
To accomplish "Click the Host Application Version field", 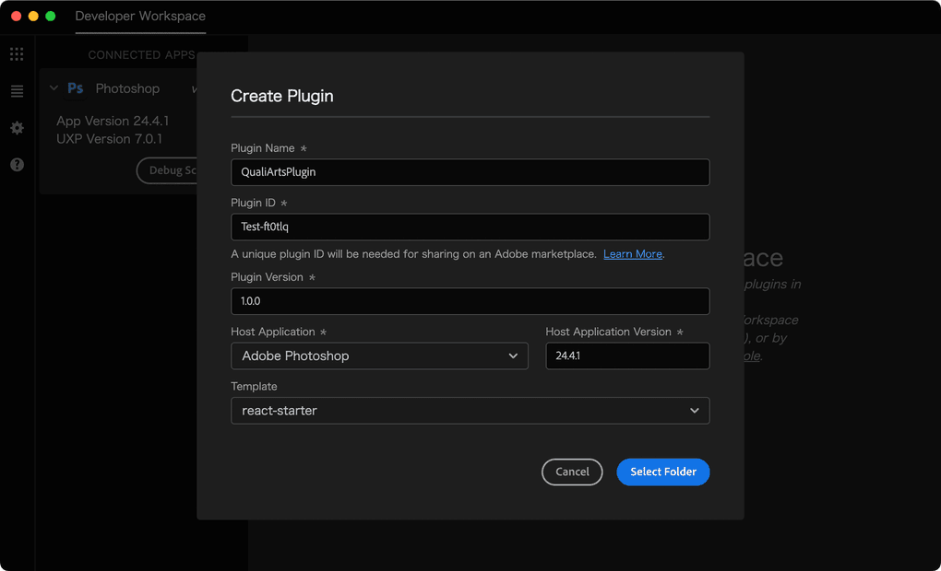I will [x=627, y=356].
